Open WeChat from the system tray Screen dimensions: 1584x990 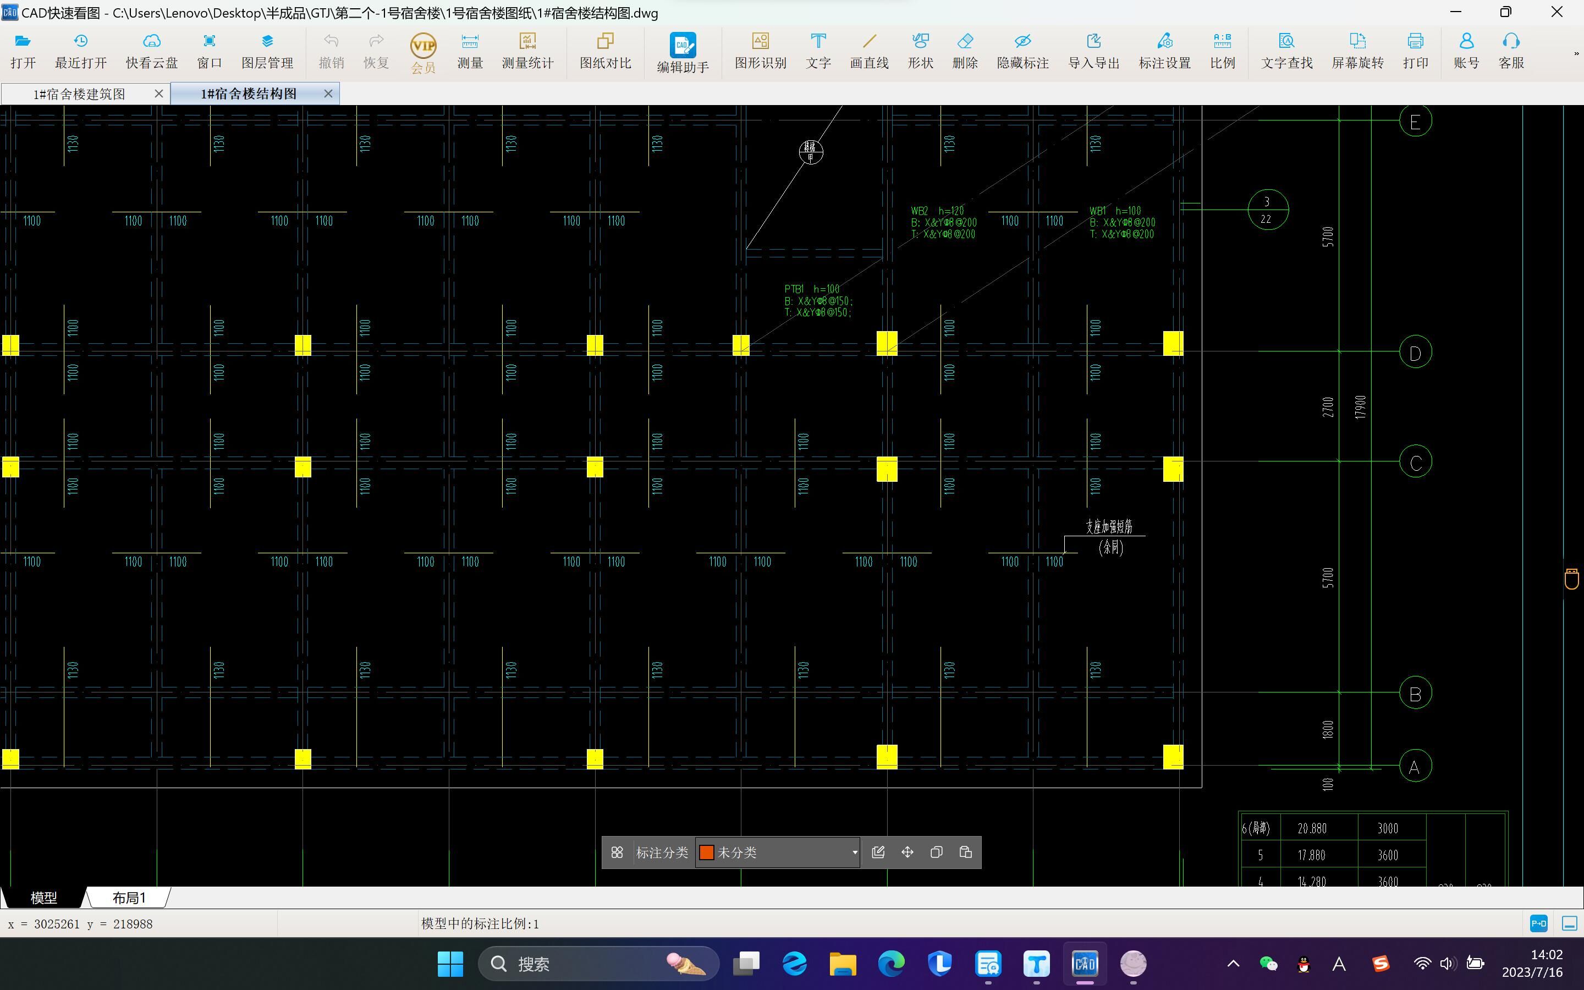(1268, 964)
